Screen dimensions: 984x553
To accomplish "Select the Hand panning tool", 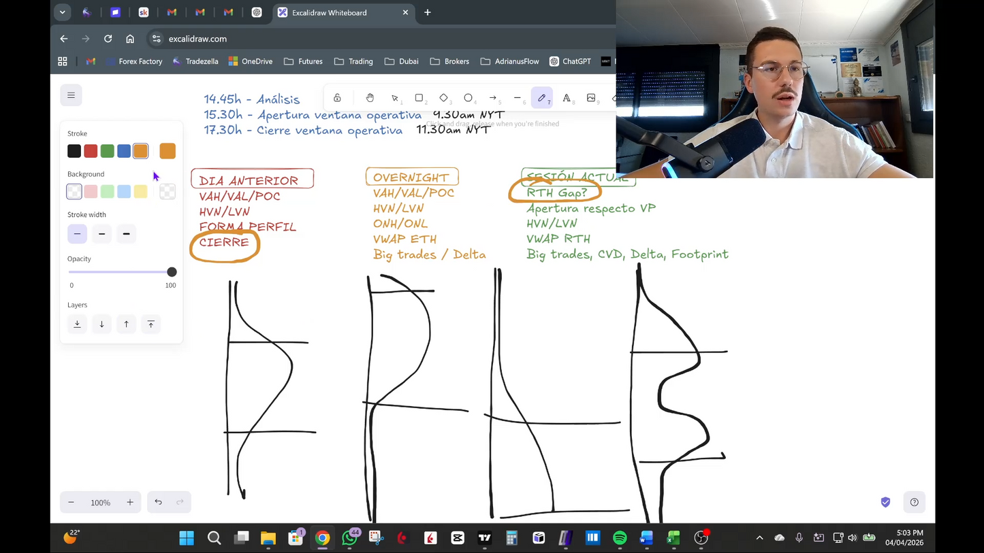I will click(370, 98).
